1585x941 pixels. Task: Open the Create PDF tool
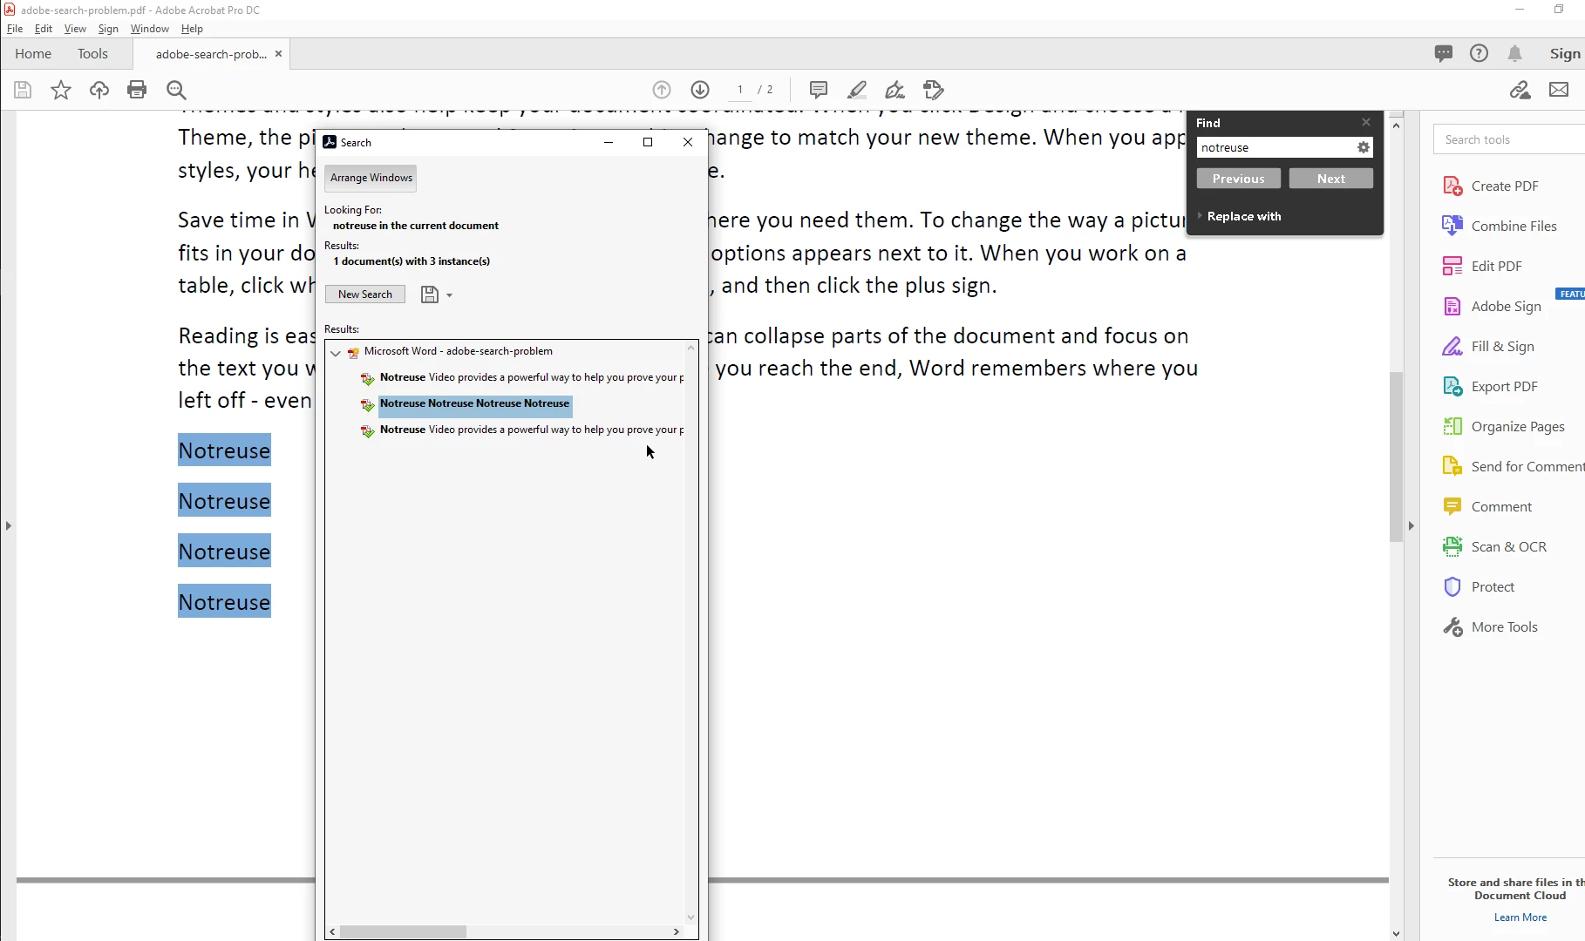click(1491, 186)
